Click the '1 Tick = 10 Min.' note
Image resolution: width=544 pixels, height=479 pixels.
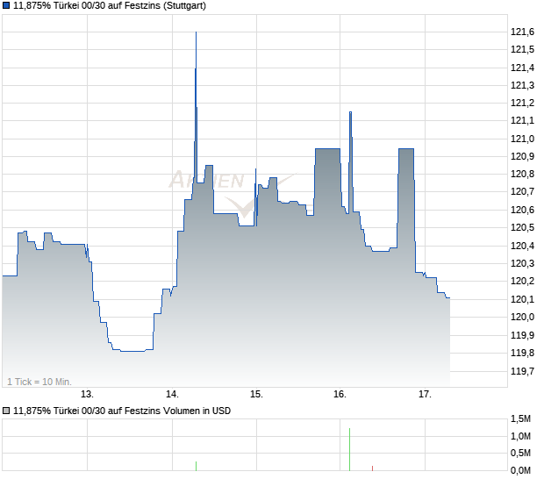[39, 382]
